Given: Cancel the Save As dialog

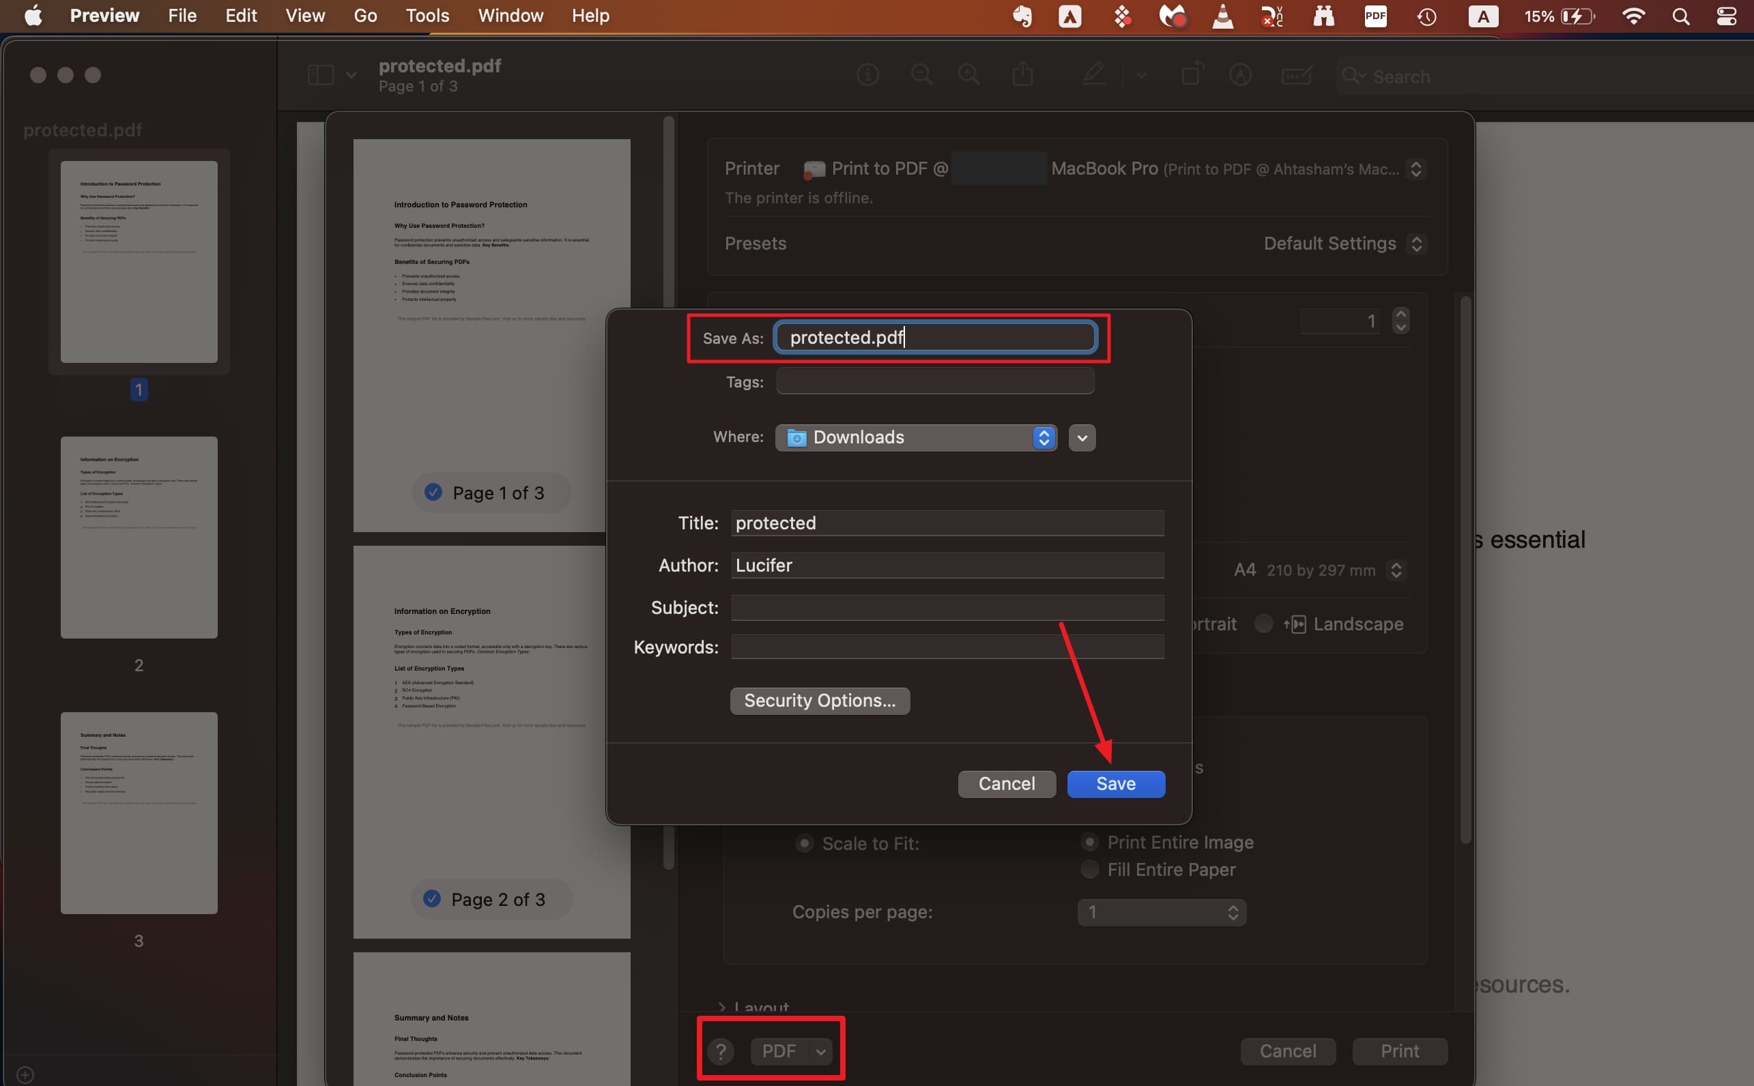Looking at the screenshot, I should 1007,784.
